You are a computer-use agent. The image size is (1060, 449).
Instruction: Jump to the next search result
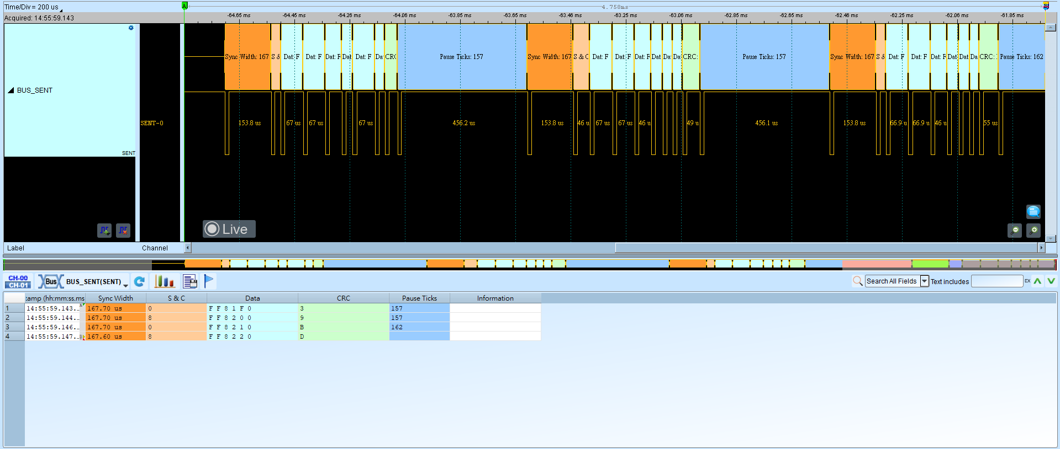coord(1051,281)
